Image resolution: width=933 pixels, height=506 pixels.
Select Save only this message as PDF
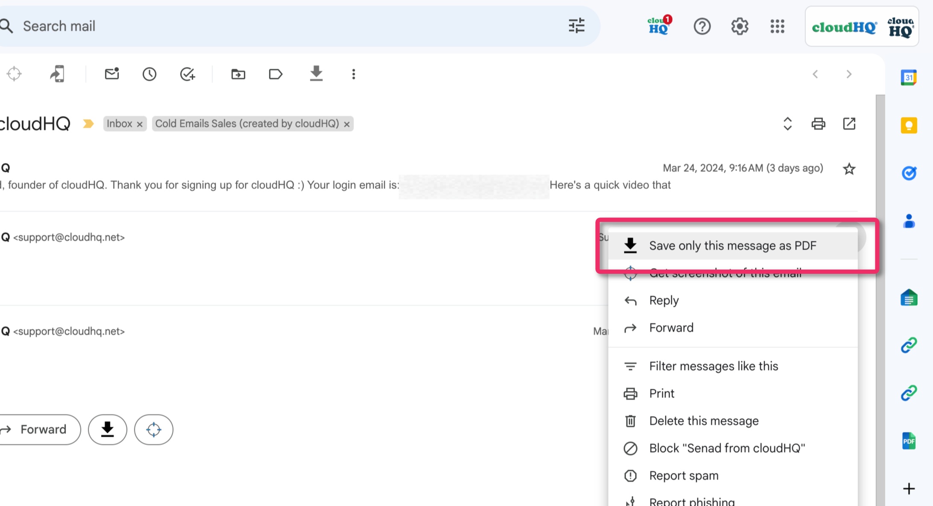click(733, 246)
